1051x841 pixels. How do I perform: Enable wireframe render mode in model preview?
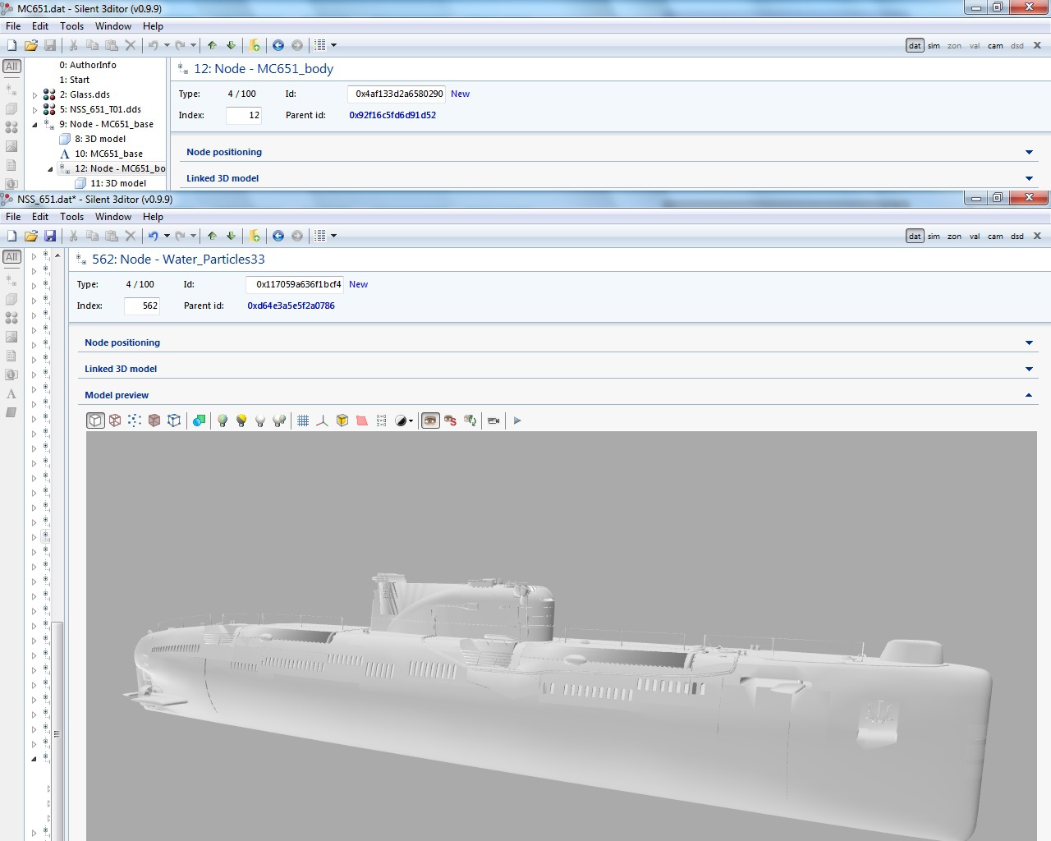pyautogui.click(x=115, y=420)
